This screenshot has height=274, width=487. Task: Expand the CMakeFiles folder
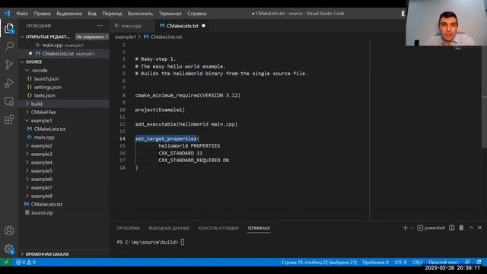[x=27, y=112]
